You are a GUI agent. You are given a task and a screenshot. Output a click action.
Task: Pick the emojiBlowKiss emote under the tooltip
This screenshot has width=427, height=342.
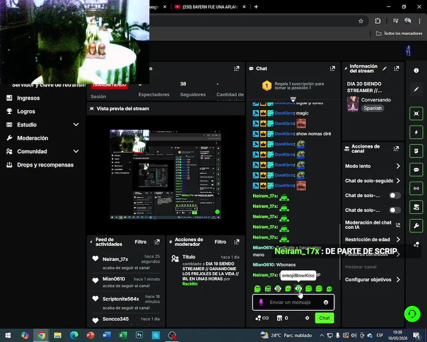(298, 288)
